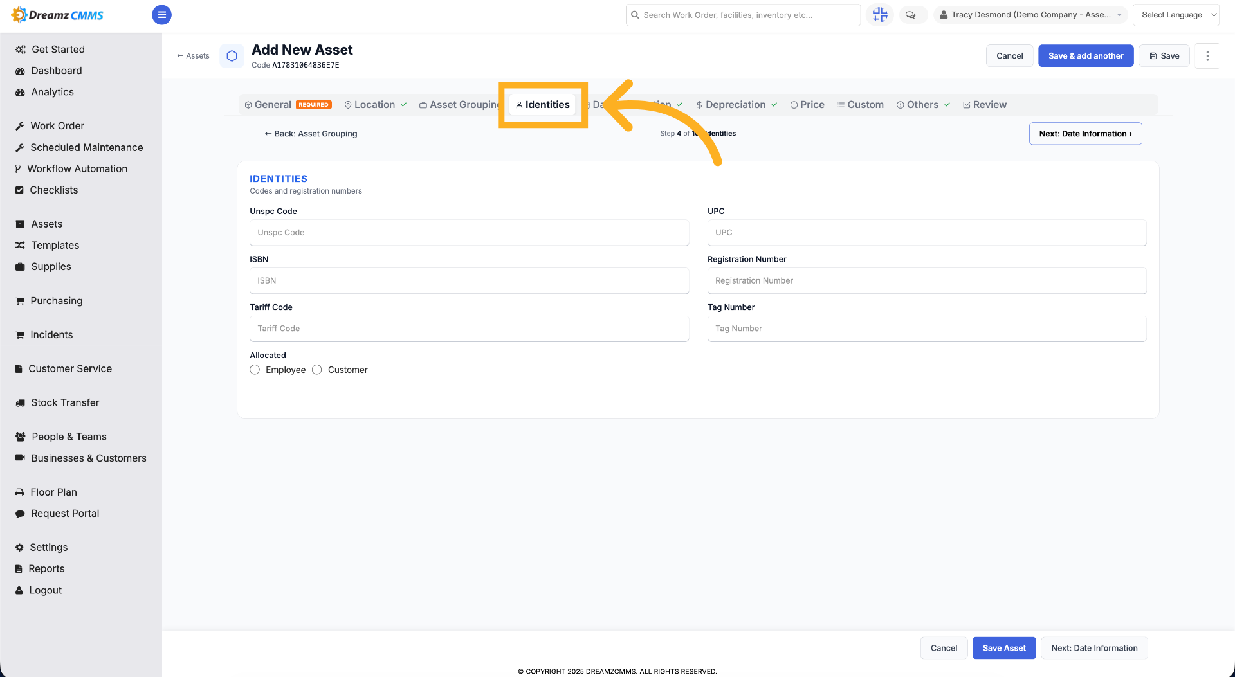Switch to the Location tab
The width and height of the screenshot is (1235, 677).
pyautogui.click(x=376, y=105)
